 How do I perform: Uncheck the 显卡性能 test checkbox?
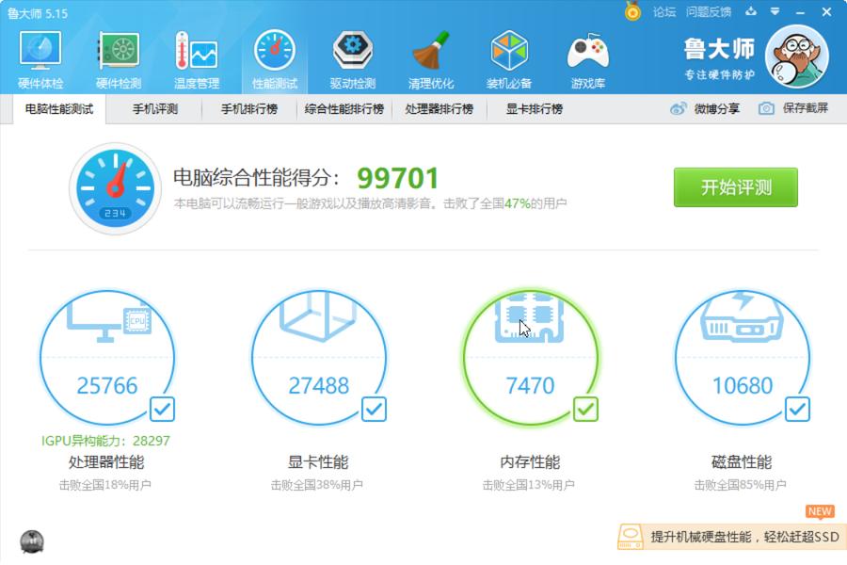(374, 409)
